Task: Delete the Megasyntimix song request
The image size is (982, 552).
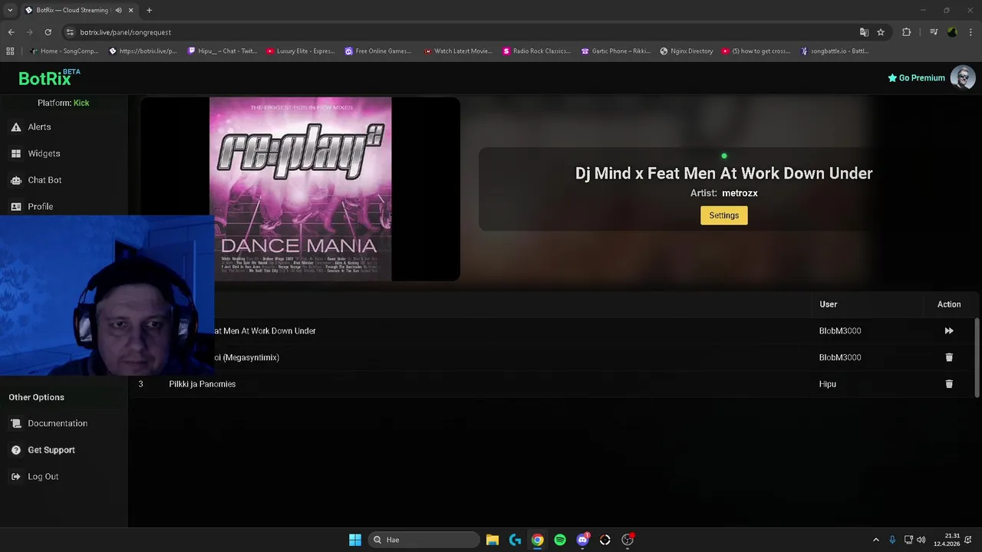Action: click(949, 357)
